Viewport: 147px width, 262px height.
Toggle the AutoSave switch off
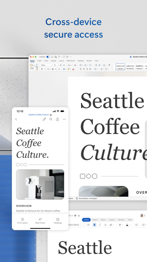[x=48, y=57]
